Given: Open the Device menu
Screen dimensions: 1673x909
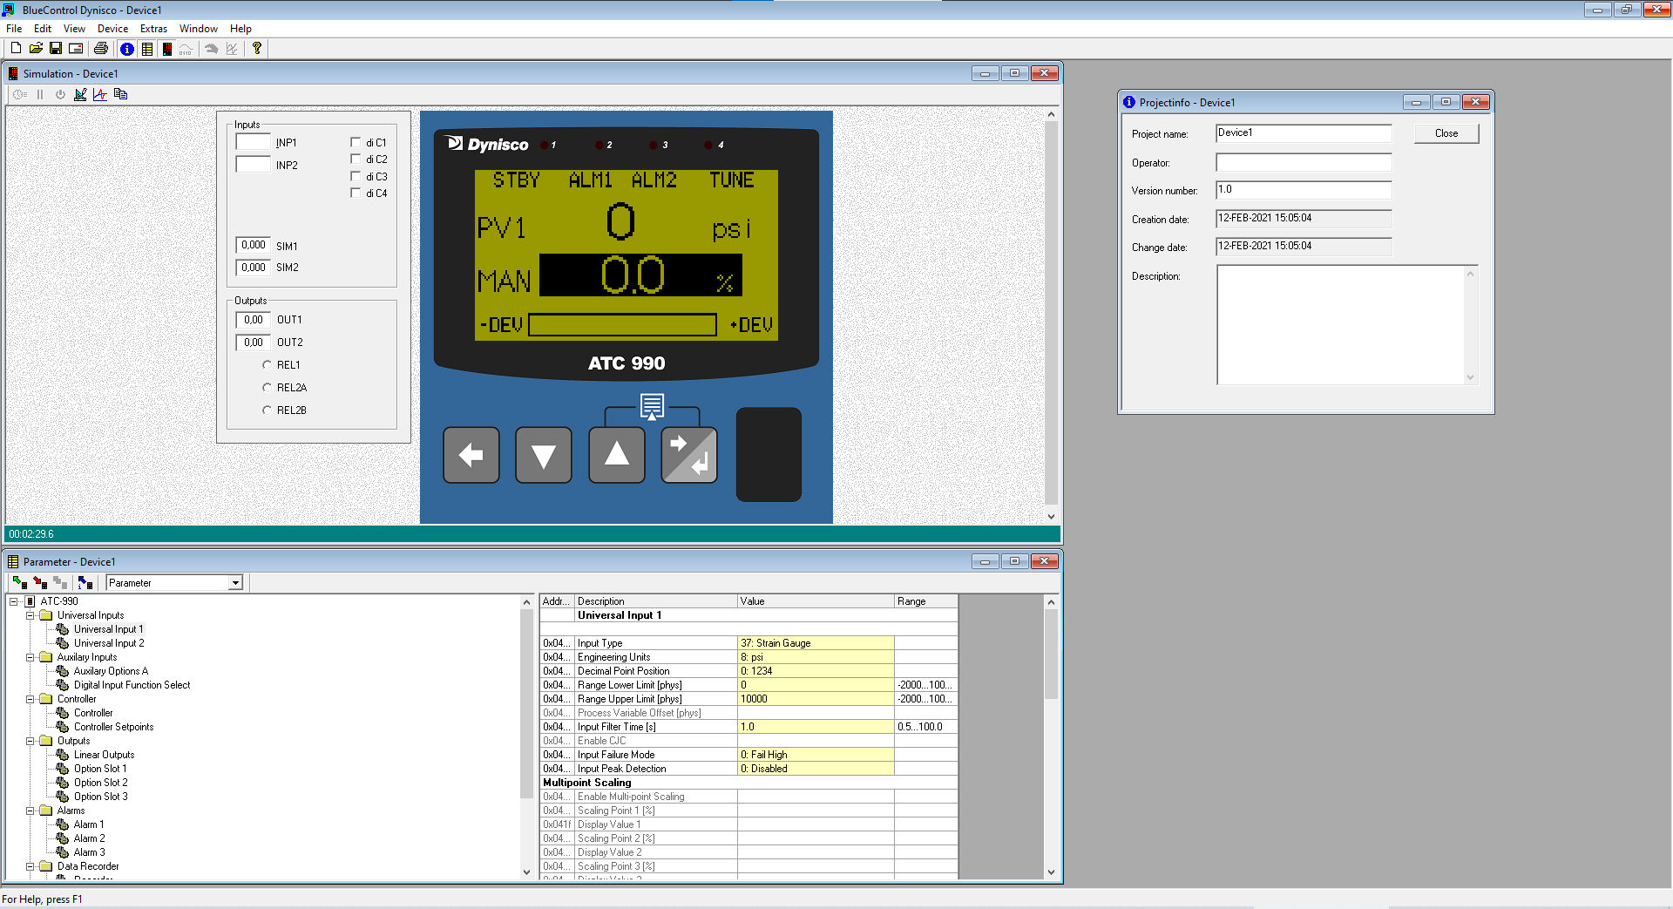Looking at the screenshot, I should tap(112, 29).
